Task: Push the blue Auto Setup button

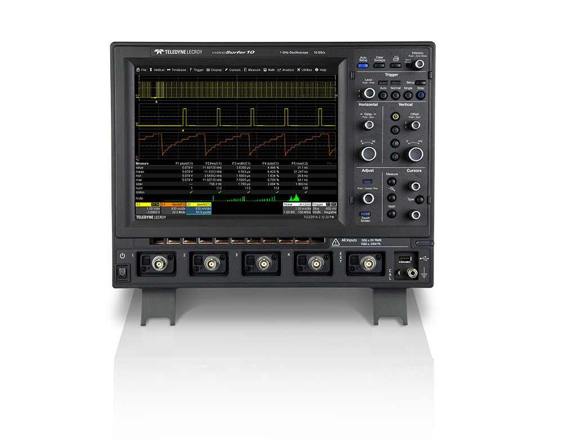Action: 363,66
